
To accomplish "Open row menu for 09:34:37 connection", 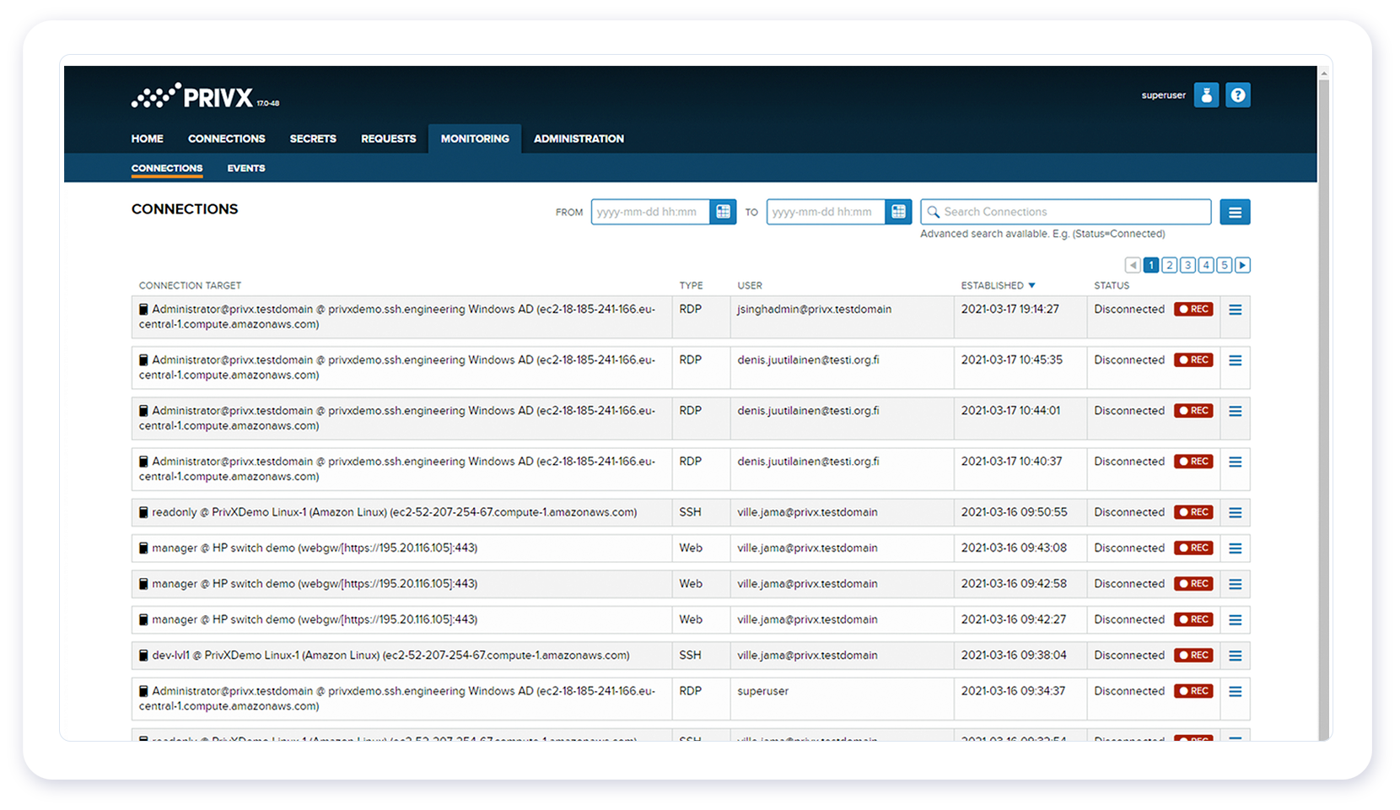I will pos(1236,691).
